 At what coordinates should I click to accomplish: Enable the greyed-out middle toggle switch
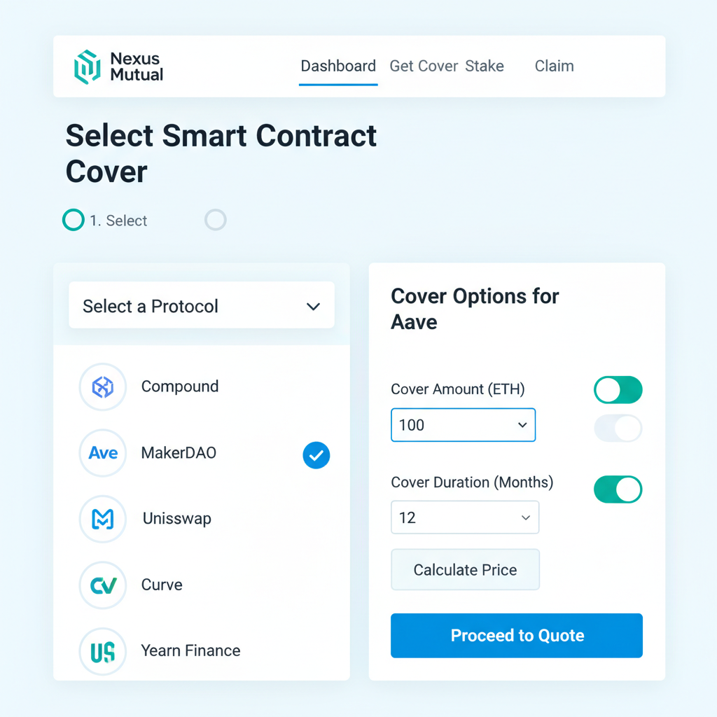(x=618, y=429)
